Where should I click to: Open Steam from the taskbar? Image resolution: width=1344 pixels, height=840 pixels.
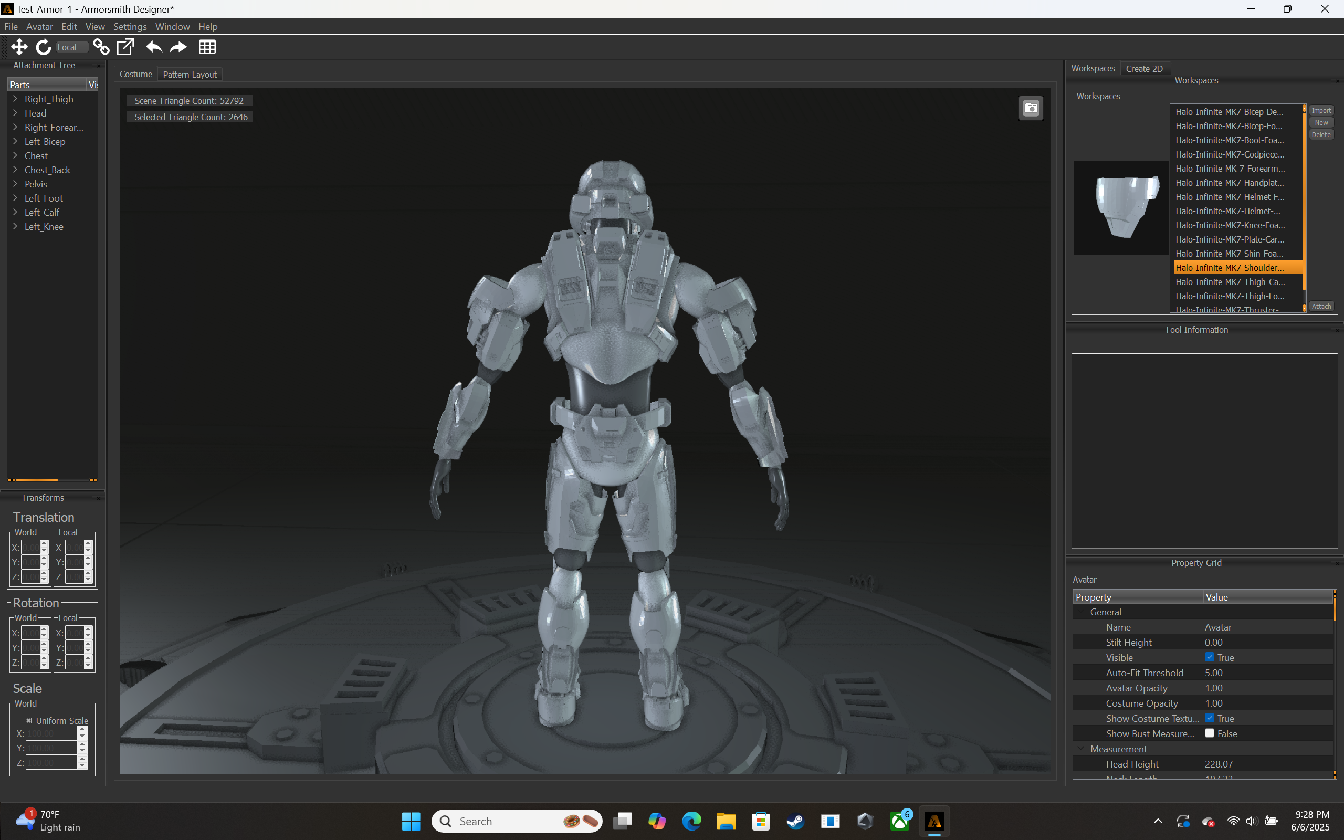(x=795, y=821)
